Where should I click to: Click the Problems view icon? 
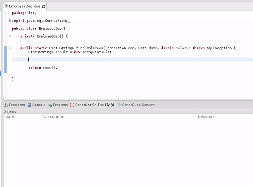tap(6, 105)
